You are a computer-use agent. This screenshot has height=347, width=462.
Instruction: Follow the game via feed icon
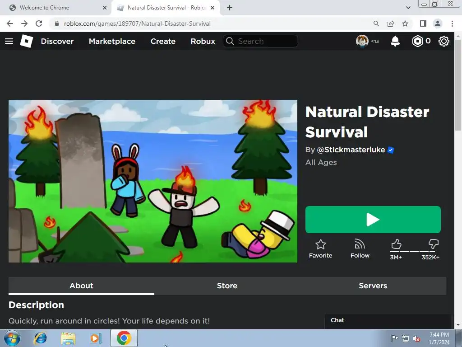tap(360, 244)
